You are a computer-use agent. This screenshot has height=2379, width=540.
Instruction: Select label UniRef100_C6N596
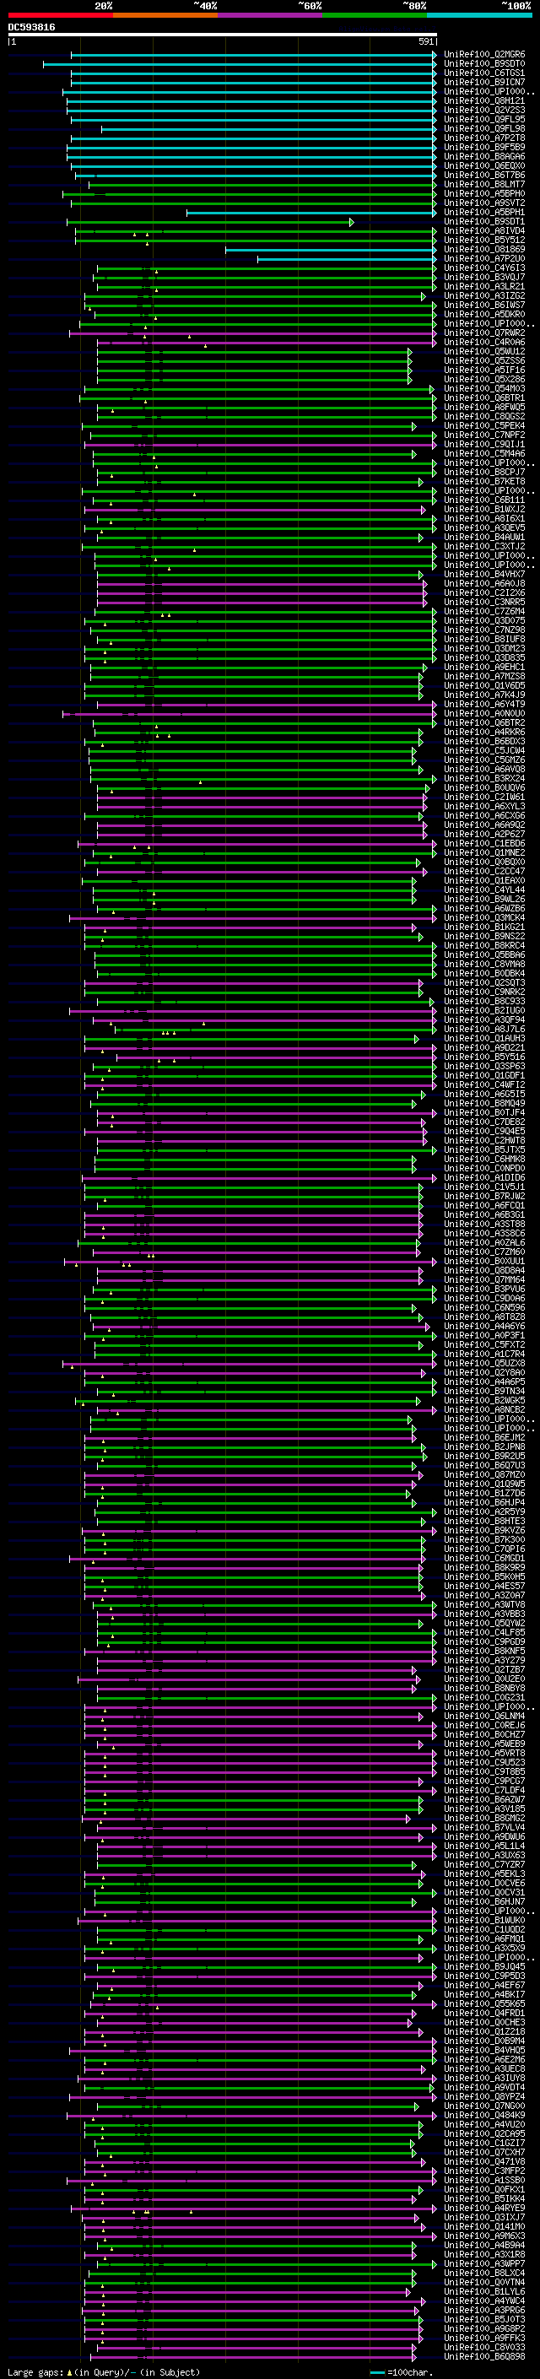click(484, 1308)
